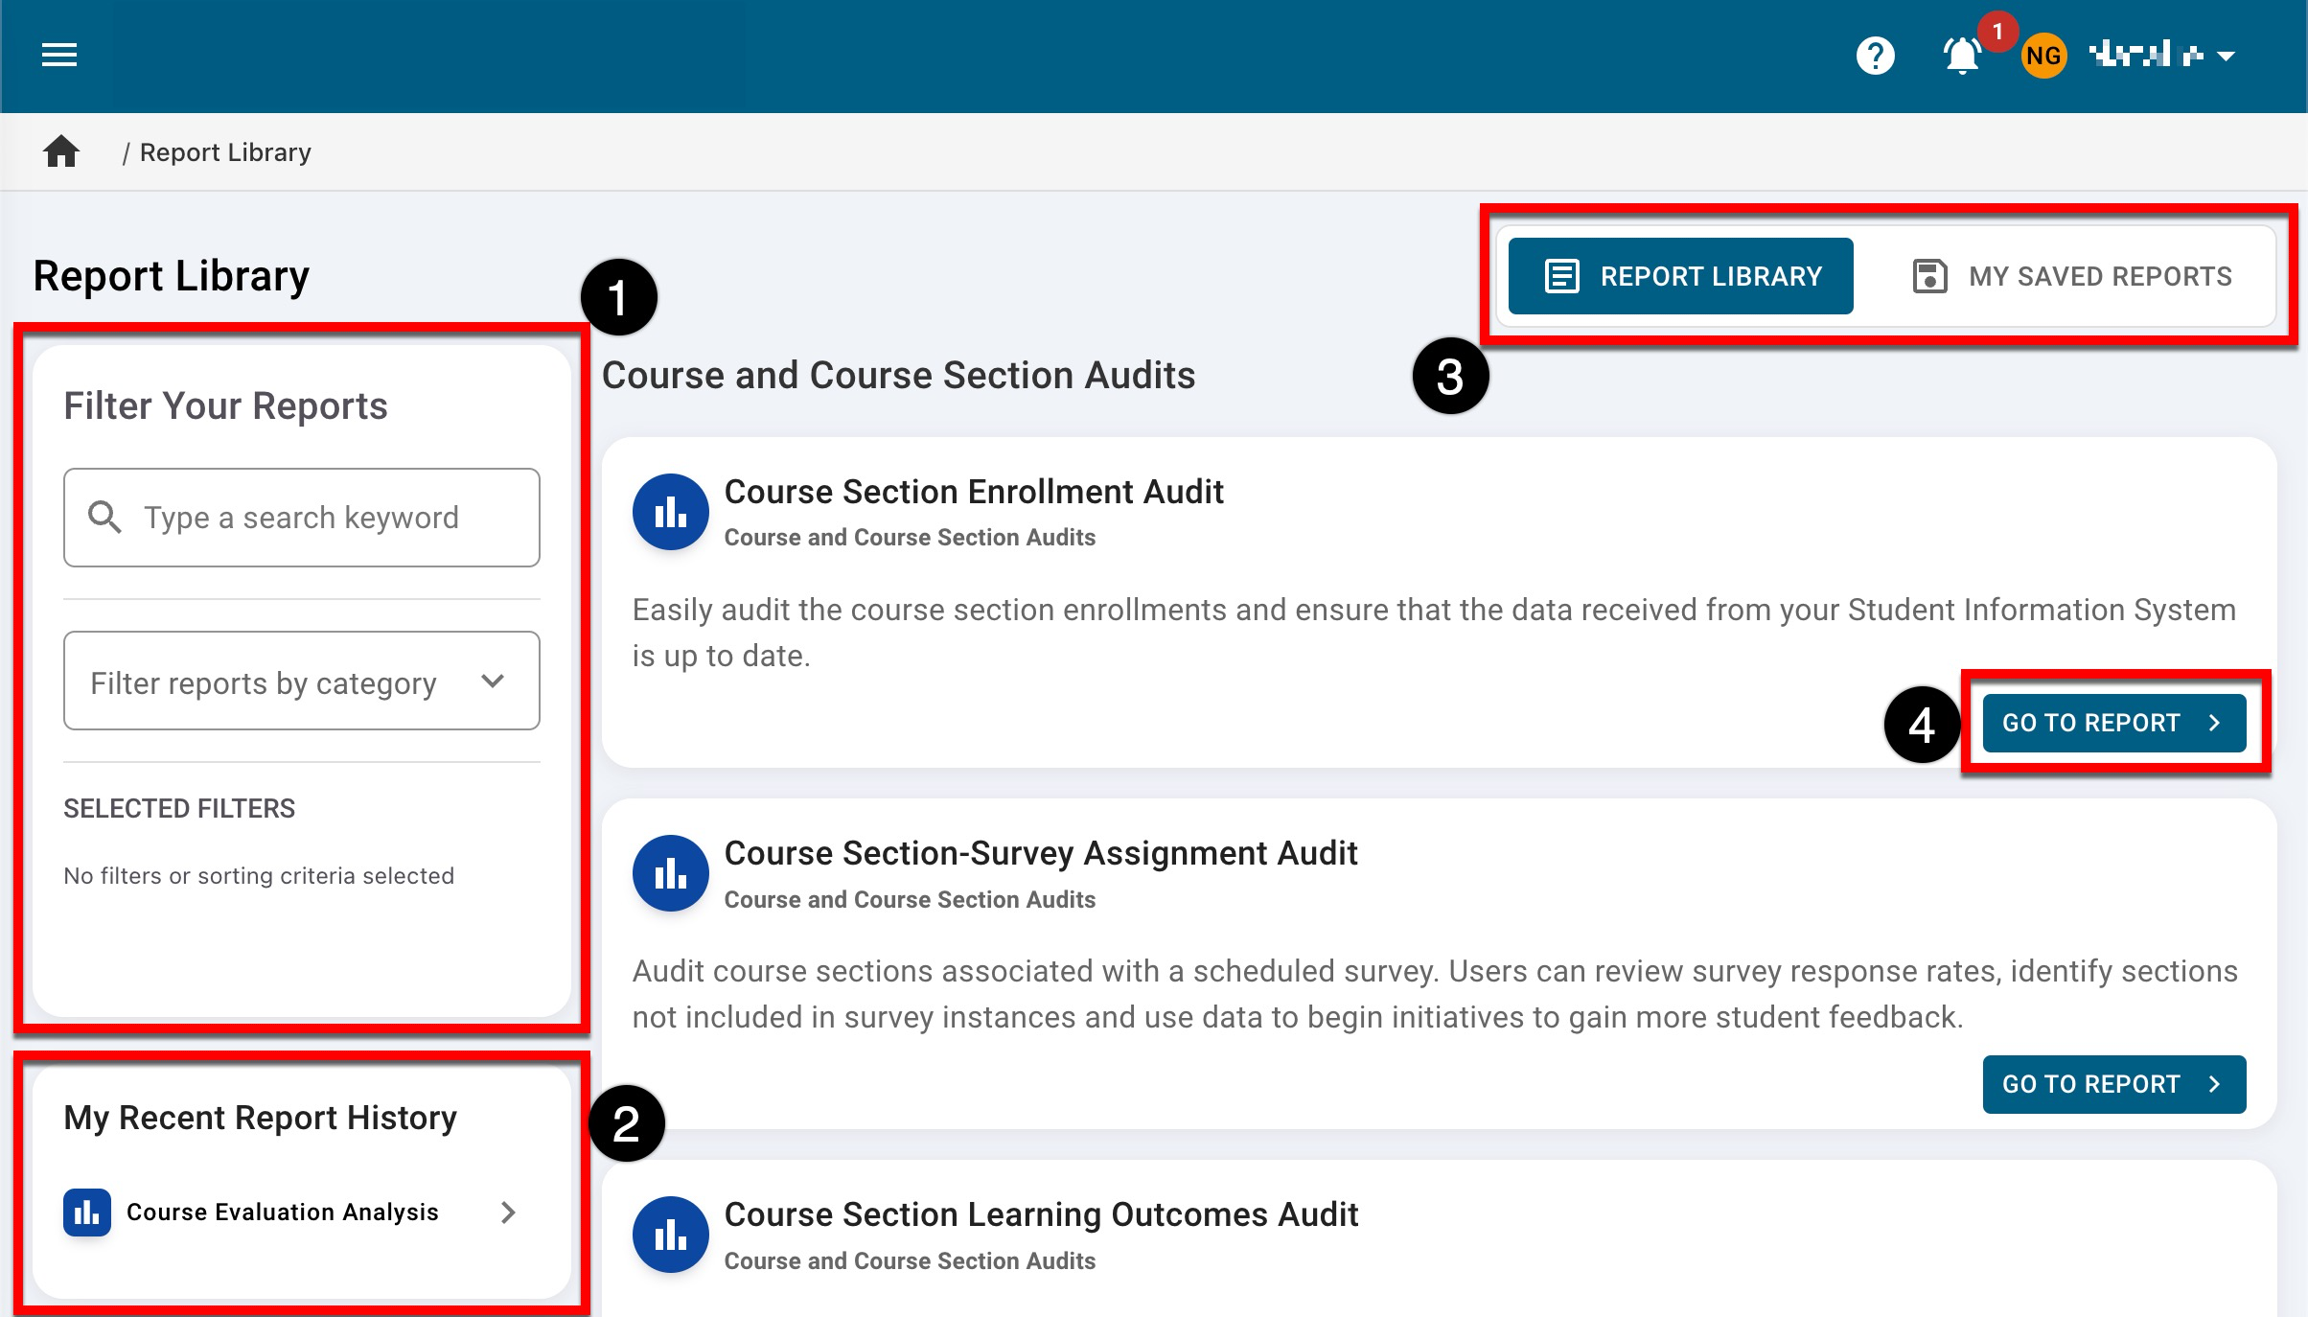The height and width of the screenshot is (1317, 2308).
Task: Click the Report Library breadcrumb link
Action: point(225,152)
